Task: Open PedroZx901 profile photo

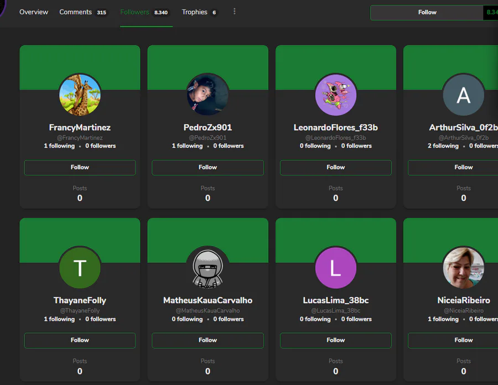Action: point(207,95)
